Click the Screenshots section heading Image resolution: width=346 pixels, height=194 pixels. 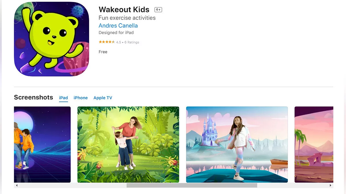(33, 97)
